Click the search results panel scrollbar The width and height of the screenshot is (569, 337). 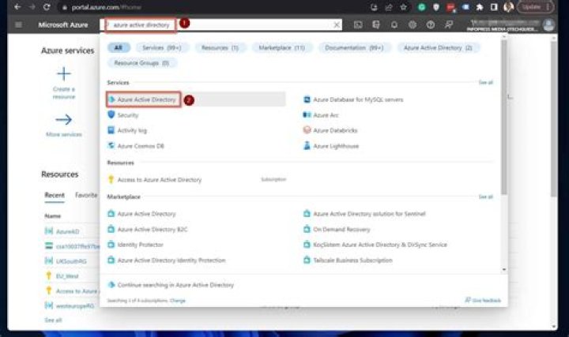point(504,142)
